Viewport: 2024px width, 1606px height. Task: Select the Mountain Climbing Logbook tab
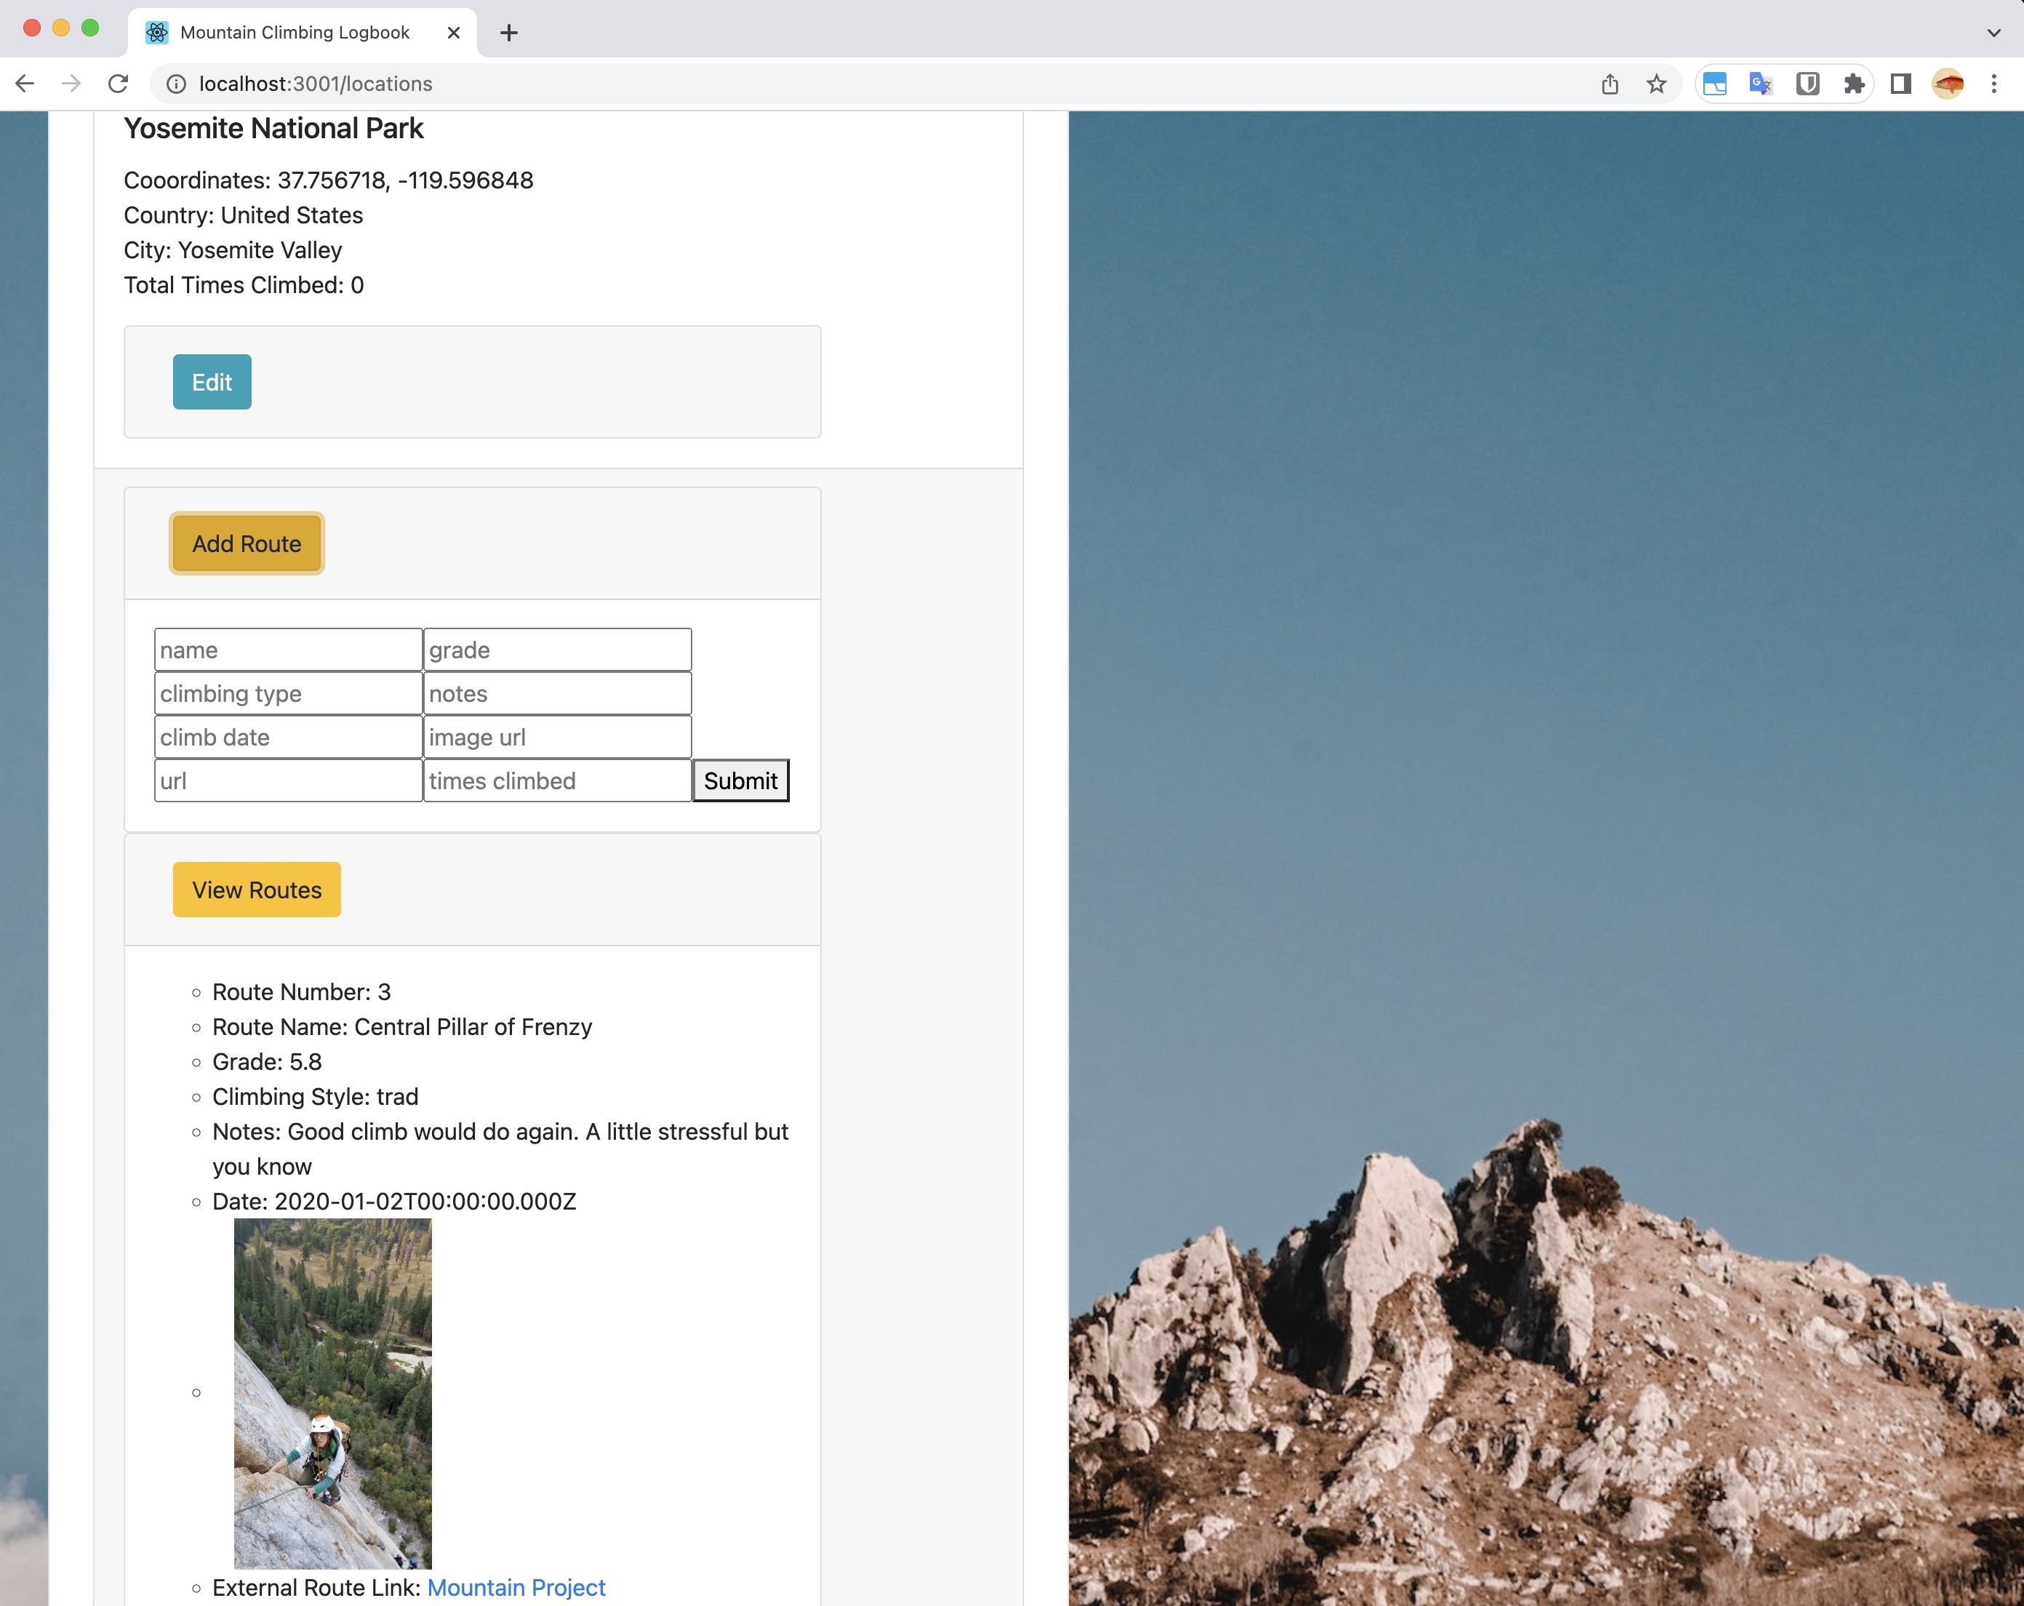[x=295, y=32]
